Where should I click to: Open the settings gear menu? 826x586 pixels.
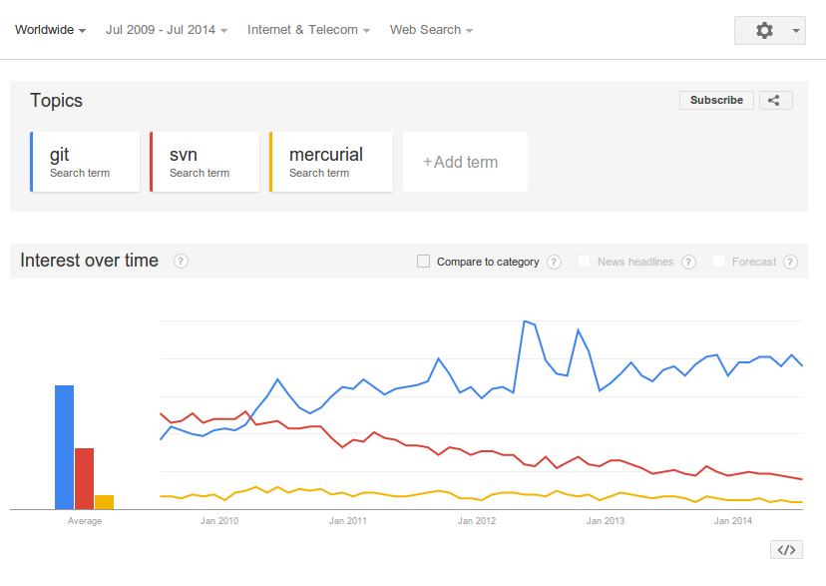(x=768, y=31)
